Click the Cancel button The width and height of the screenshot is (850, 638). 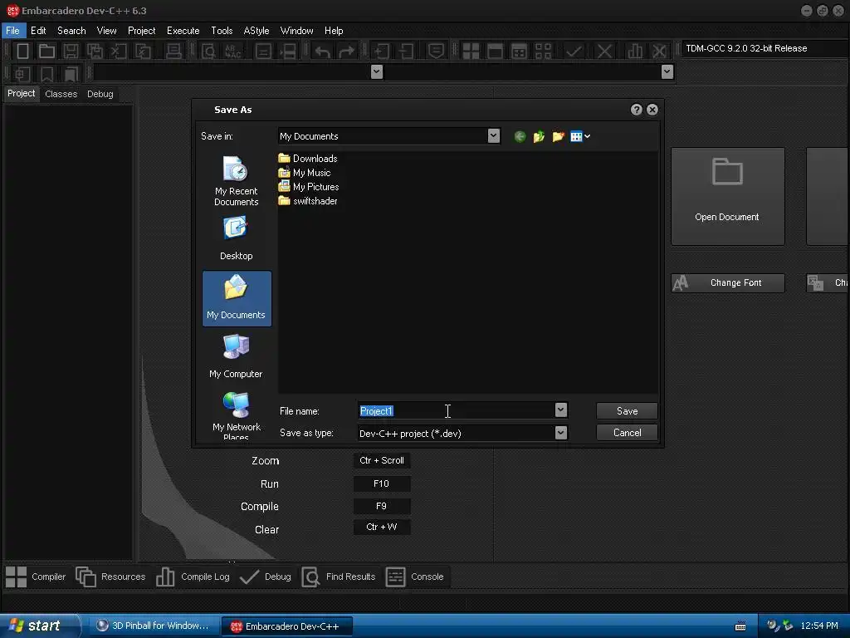click(x=628, y=433)
